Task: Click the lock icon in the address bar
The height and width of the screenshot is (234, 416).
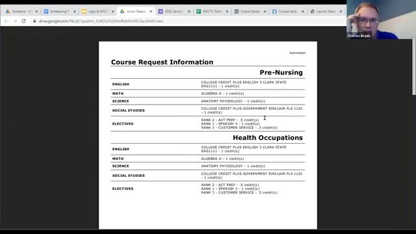Action: (x=34, y=21)
